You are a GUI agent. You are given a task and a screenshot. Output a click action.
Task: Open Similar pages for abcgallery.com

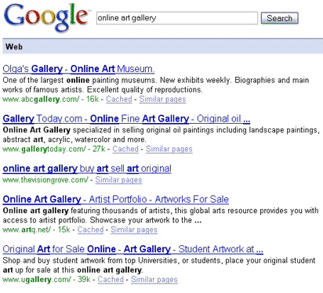(x=162, y=99)
